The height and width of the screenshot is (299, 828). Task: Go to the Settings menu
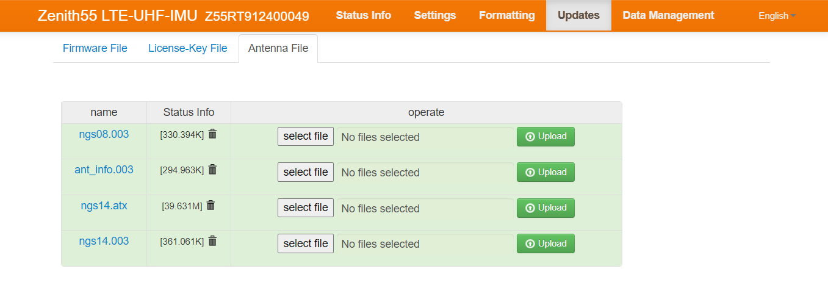[x=434, y=15]
